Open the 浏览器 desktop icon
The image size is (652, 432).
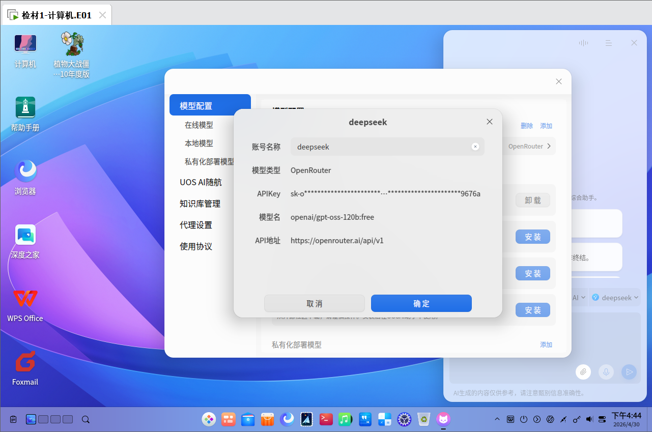point(25,178)
